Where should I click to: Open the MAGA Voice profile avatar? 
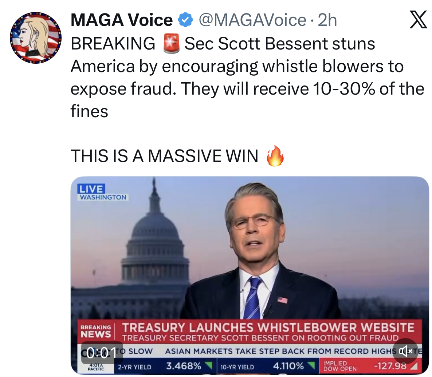pos(35,38)
